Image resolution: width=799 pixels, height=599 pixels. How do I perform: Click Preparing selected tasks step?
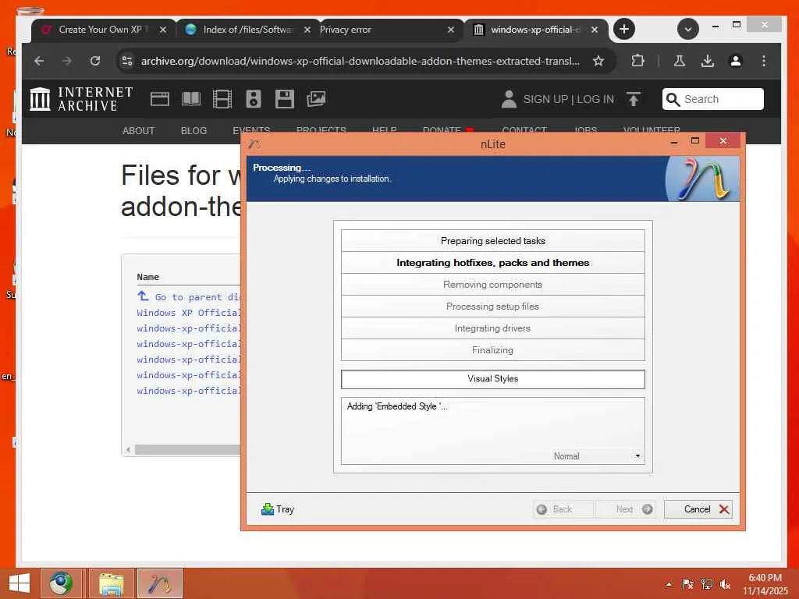point(493,241)
